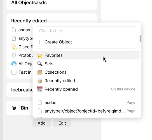This screenshot has height=140, width=152.
Task: Choose Create Object from the menu
Action: pos(86,42)
